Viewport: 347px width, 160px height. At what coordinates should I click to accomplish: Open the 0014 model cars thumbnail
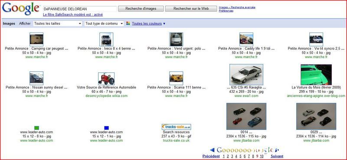coord(246,116)
